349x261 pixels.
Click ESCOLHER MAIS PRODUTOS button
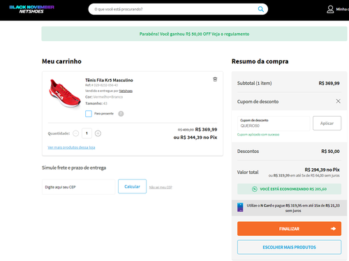pos(289,247)
